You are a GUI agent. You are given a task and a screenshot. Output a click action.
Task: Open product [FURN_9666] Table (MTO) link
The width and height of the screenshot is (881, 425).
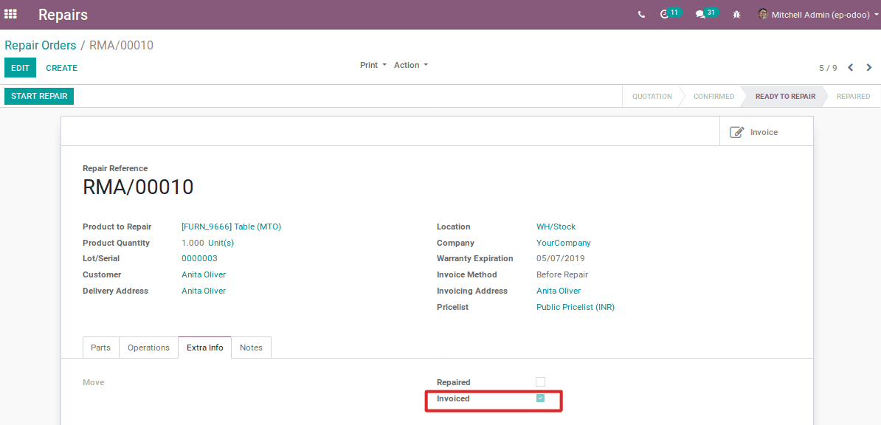231,227
